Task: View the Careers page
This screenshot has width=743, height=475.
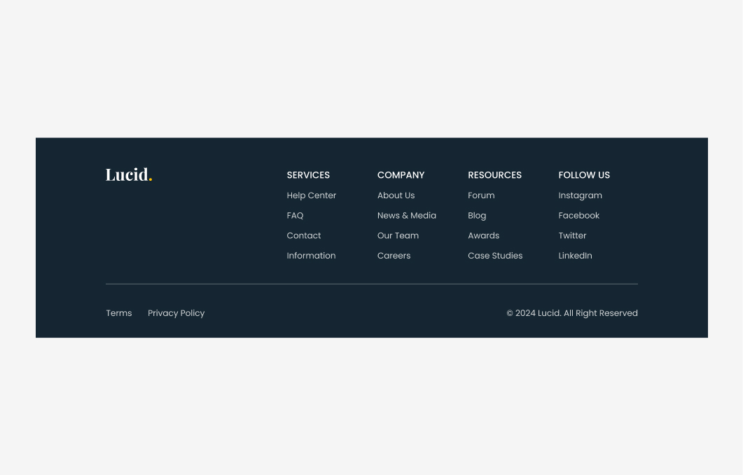Action: pos(394,256)
